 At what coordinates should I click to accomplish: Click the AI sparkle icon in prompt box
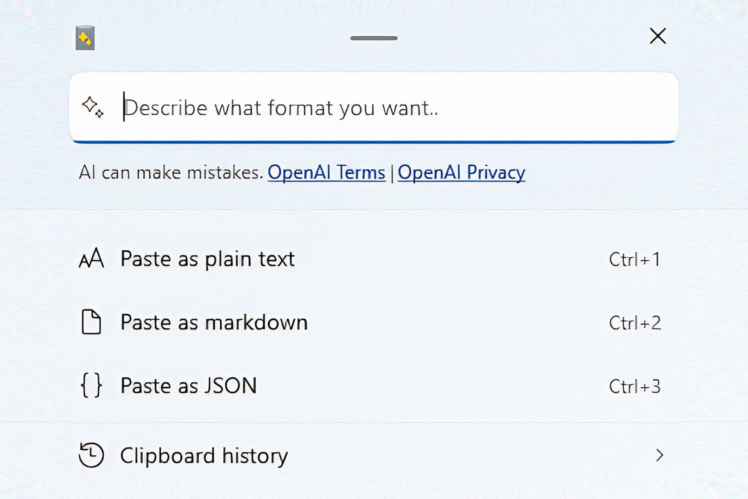pyautogui.click(x=93, y=106)
